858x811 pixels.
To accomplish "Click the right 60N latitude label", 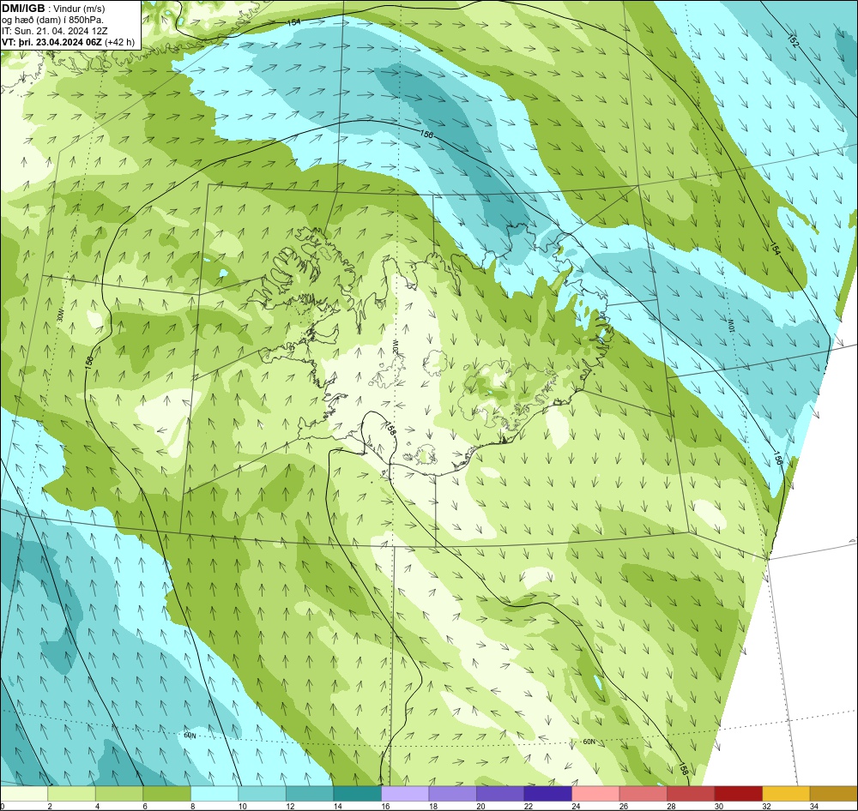I will (x=589, y=742).
